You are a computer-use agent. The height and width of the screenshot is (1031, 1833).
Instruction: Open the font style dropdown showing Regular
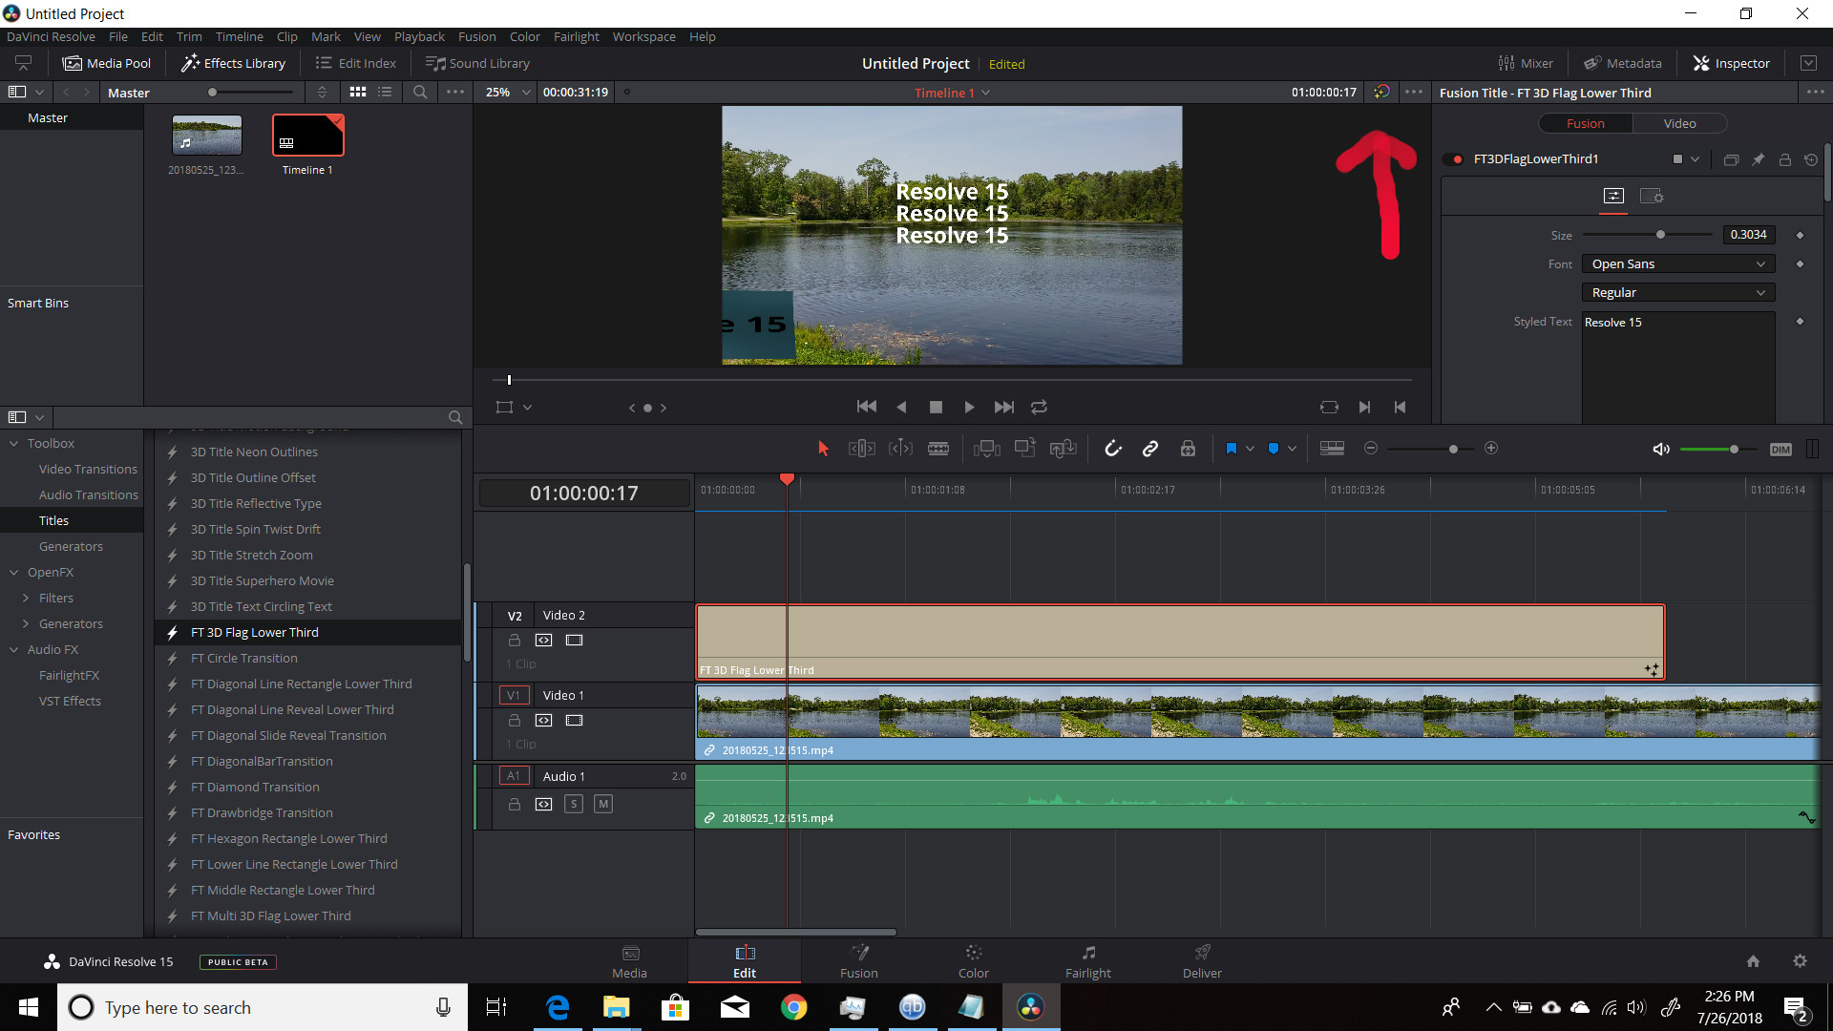1677,292
